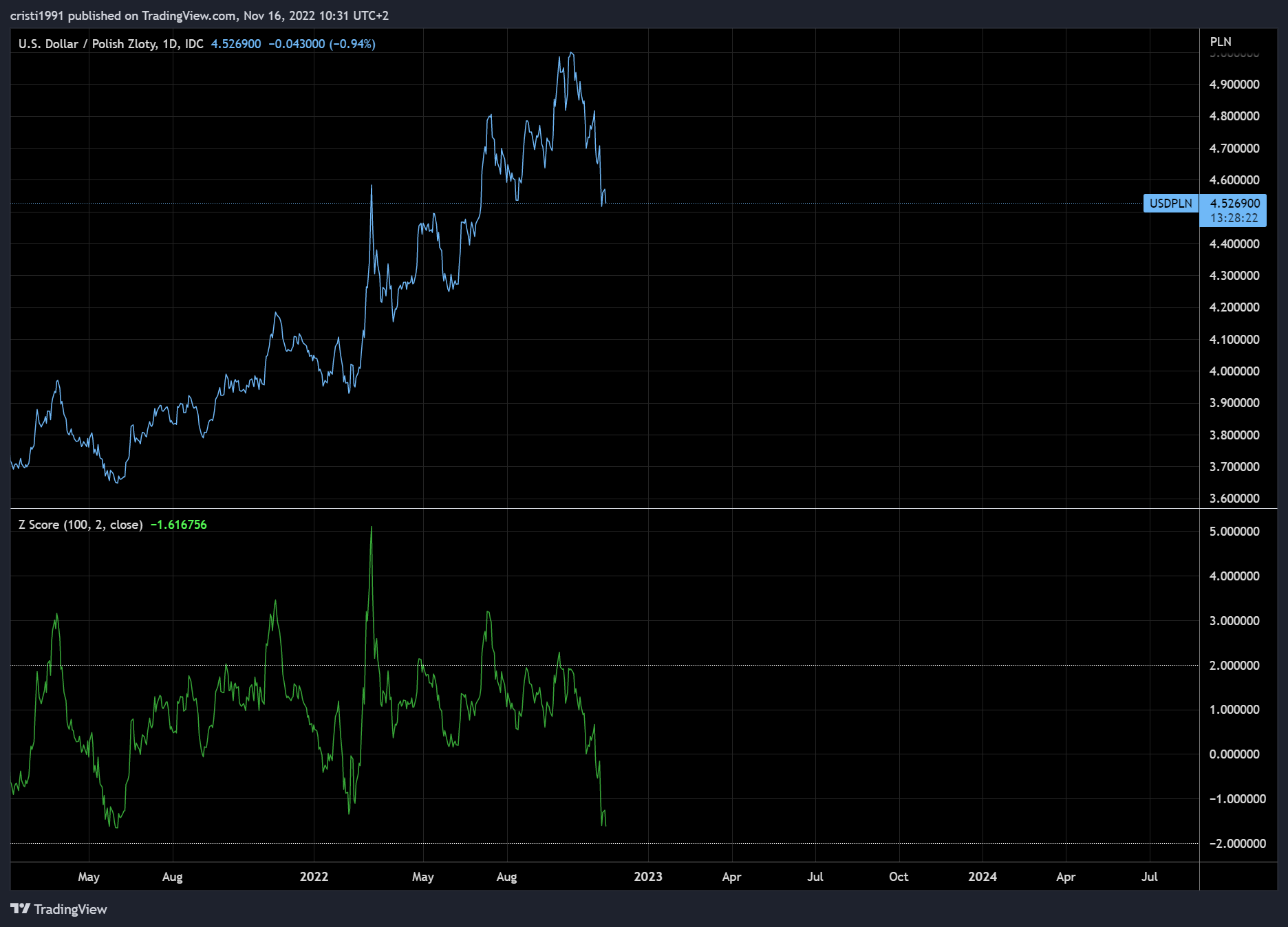This screenshot has height=927, width=1288.
Task: Expand the Z Score (100, 2, close) settings
Action: pos(79,524)
